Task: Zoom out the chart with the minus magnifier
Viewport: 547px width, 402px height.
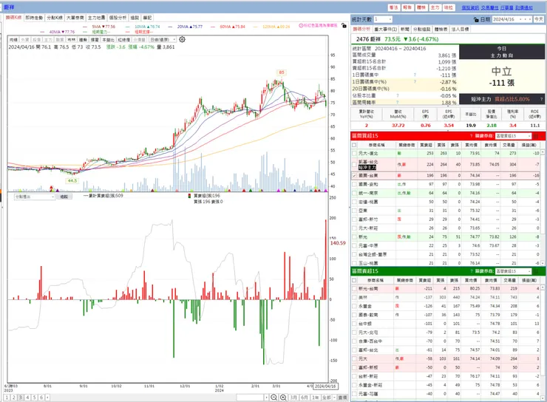Action: 273,398
